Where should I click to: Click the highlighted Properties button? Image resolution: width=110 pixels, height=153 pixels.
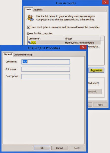(x=96, y=70)
